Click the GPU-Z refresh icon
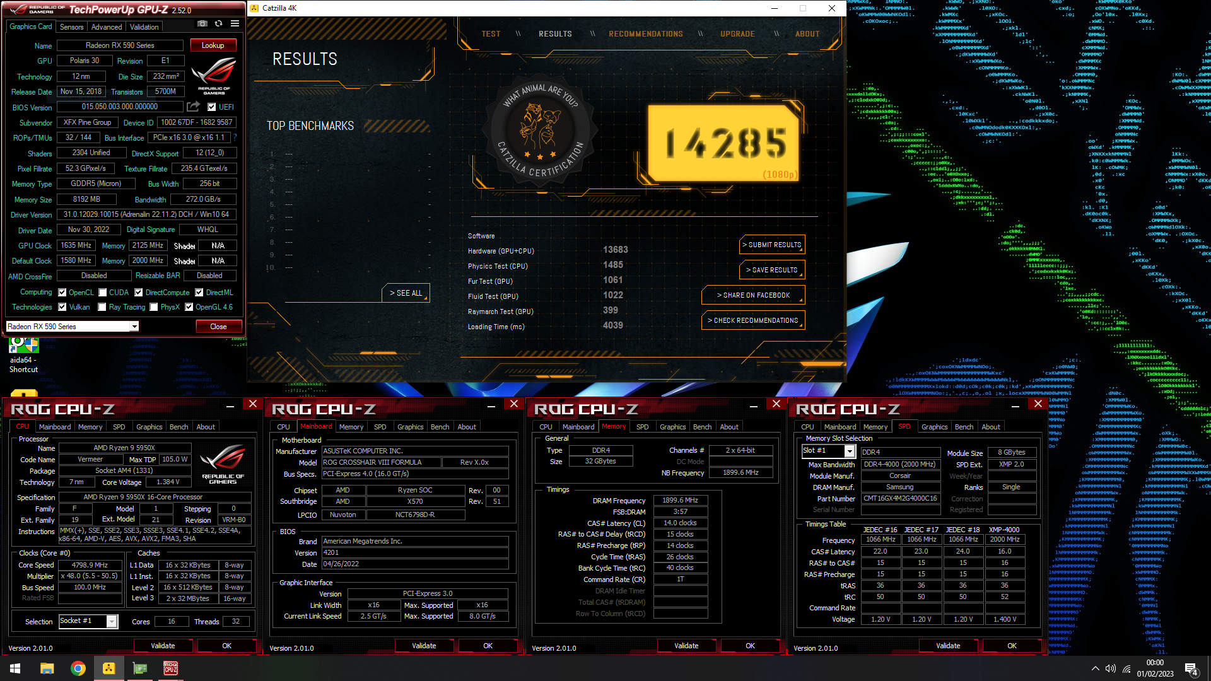 218,24
